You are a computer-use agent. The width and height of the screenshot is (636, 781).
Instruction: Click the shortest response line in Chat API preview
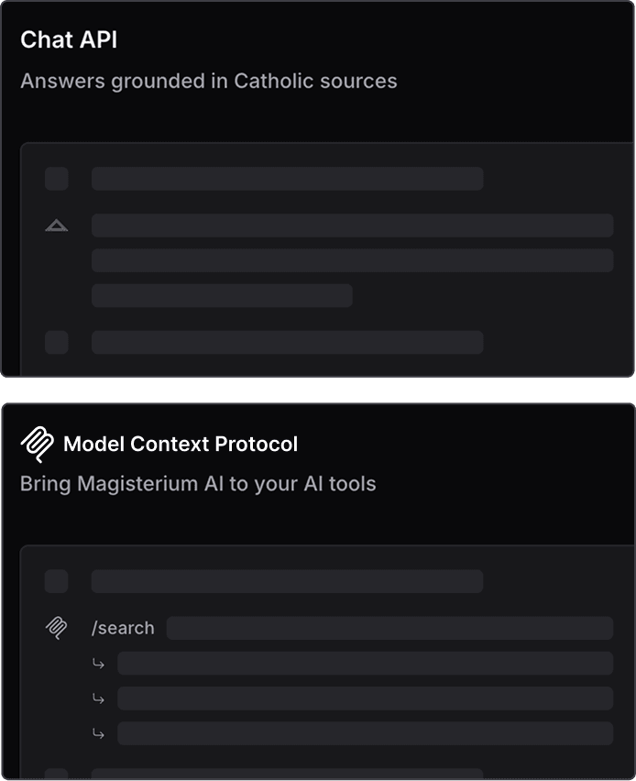pyautogui.click(x=222, y=295)
